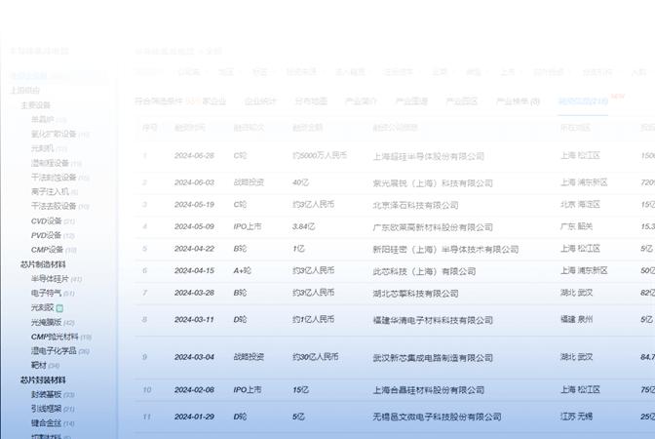The image size is (655, 439).
Task: Click the green badge icon beside 光刻胶
Action: pos(59,307)
